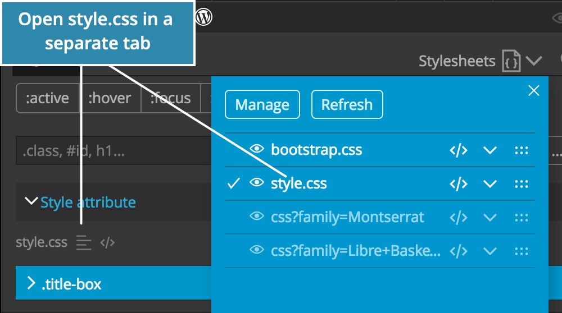Select the .title-box rule row
This screenshot has height=313, width=562.
[x=114, y=283]
